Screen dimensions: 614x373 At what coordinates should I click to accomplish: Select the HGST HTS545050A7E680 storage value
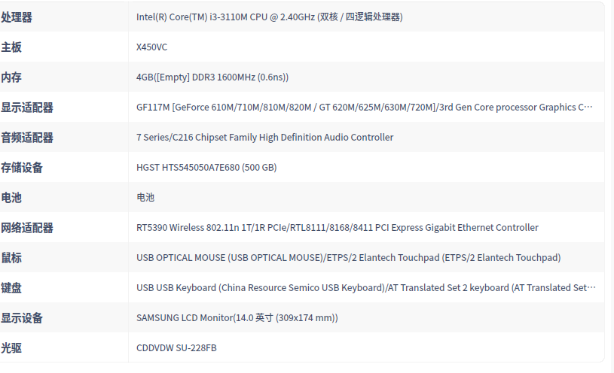pos(206,168)
